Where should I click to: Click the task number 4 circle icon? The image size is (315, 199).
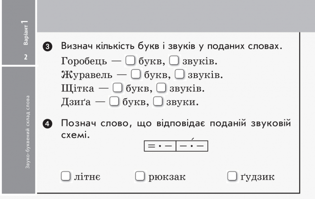pos(47,124)
